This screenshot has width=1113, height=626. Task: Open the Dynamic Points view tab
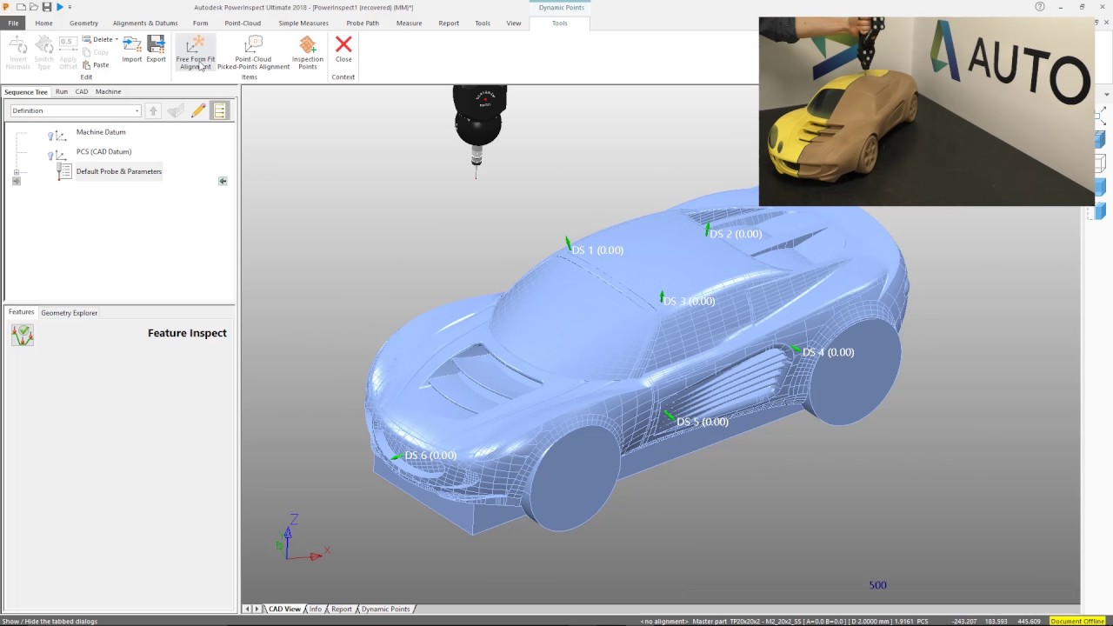pos(385,609)
